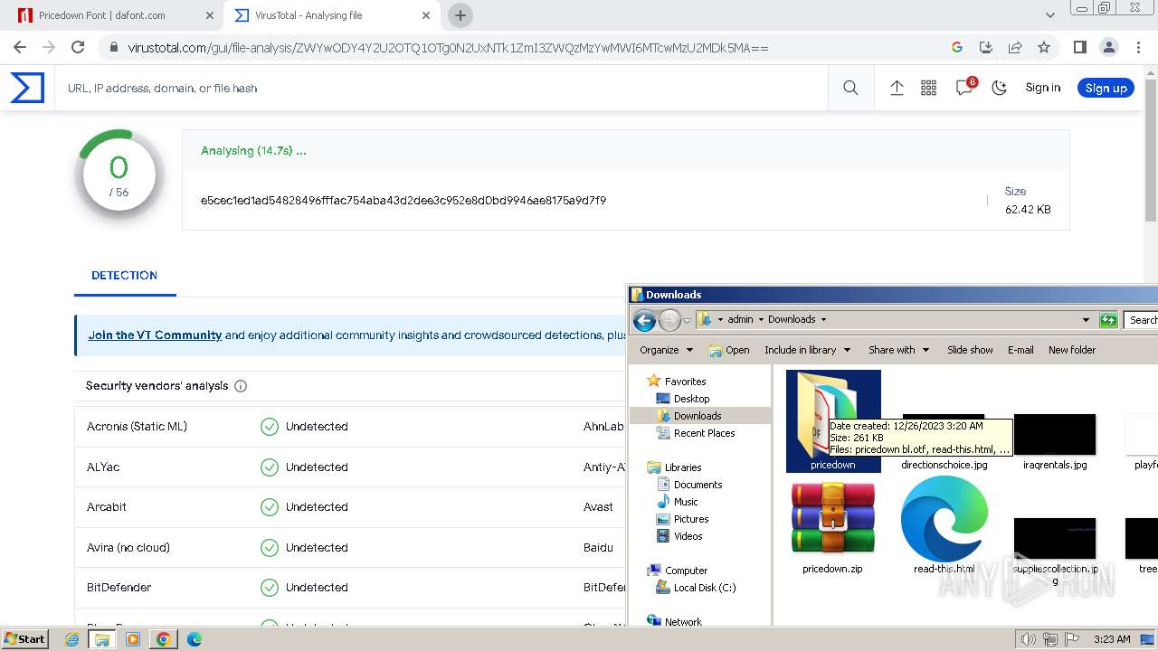
Task: Open the Organize menu
Action: click(x=666, y=350)
